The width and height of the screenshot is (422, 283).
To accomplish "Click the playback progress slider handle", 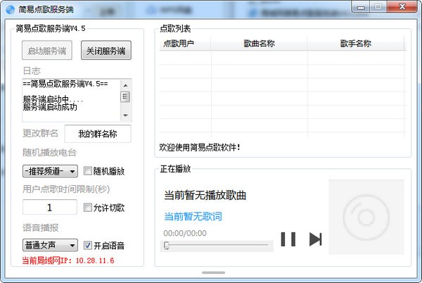I will coord(167,245).
